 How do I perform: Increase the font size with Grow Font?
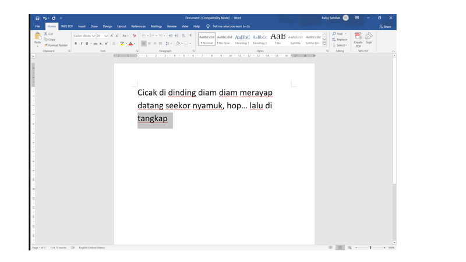(112, 36)
